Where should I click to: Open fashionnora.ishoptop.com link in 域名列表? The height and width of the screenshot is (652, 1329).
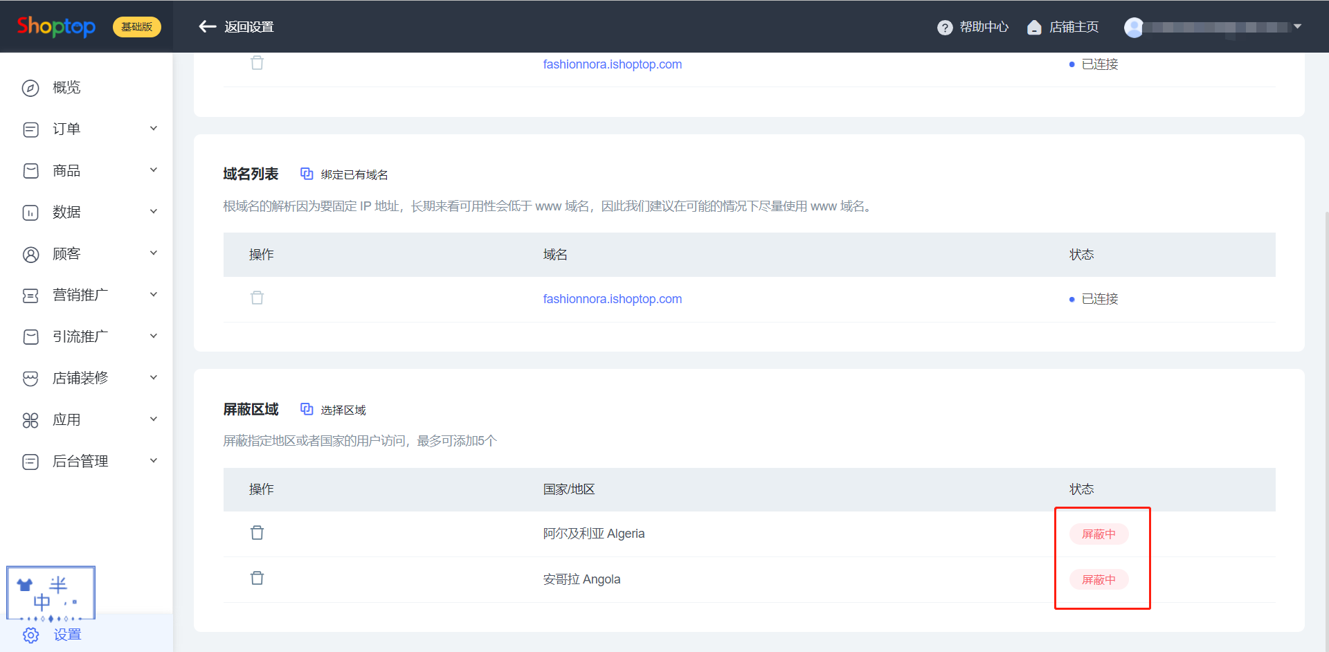612,299
